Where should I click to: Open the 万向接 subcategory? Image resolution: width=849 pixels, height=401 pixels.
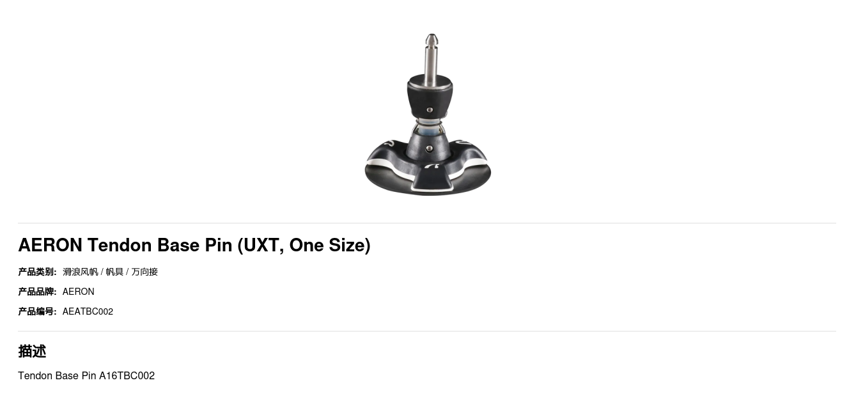point(144,272)
